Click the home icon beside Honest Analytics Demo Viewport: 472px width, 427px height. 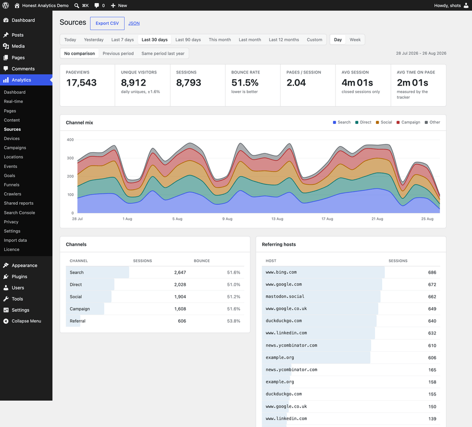[x=17, y=5]
